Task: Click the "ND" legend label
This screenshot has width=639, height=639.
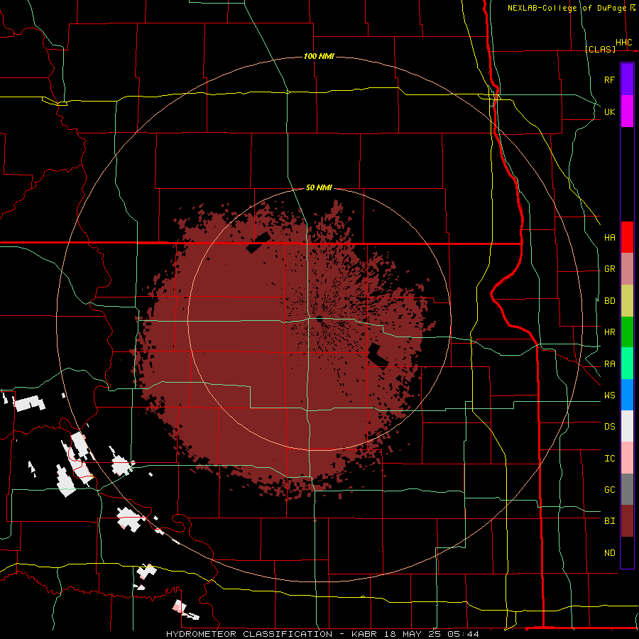Action: click(609, 553)
